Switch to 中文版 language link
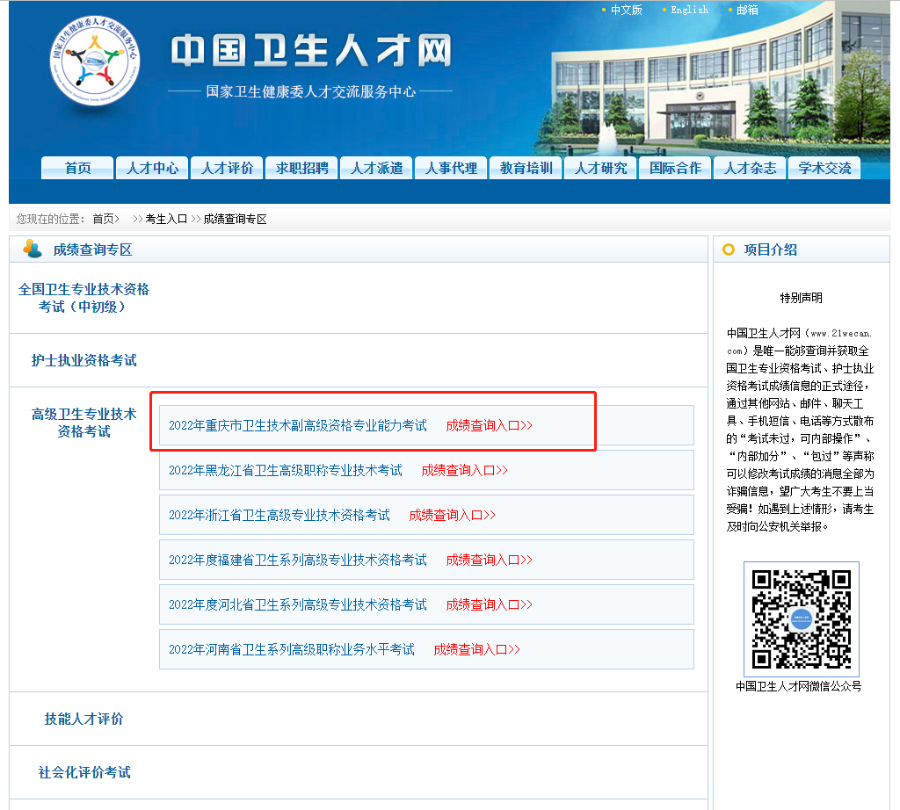The width and height of the screenshot is (900, 810). pos(626,10)
